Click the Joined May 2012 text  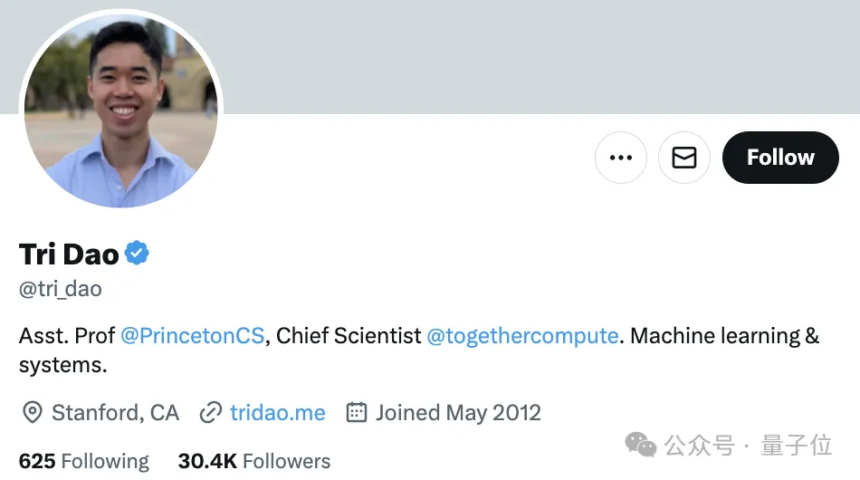pos(458,413)
